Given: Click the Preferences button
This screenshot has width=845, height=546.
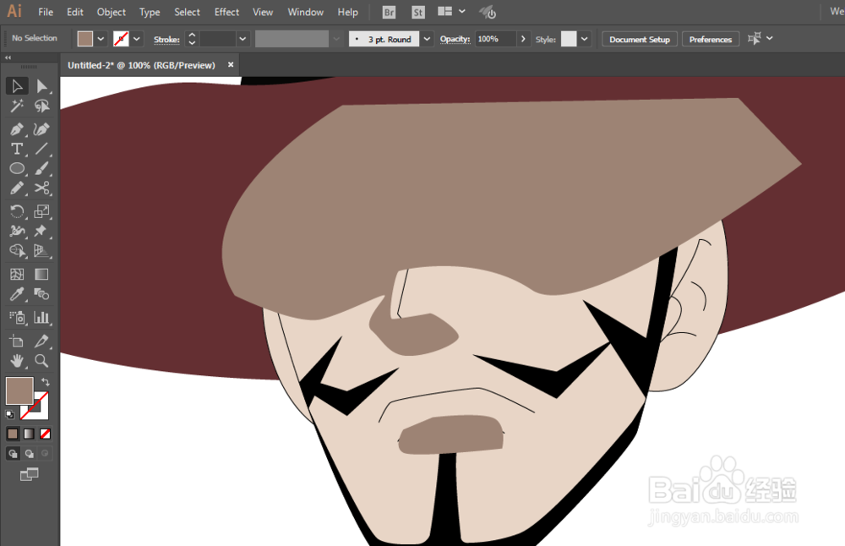Looking at the screenshot, I should [x=711, y=40].
